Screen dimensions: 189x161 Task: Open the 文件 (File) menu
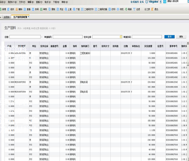tap(22, 2)
